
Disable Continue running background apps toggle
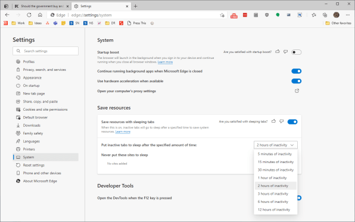[x=297, y=71]
